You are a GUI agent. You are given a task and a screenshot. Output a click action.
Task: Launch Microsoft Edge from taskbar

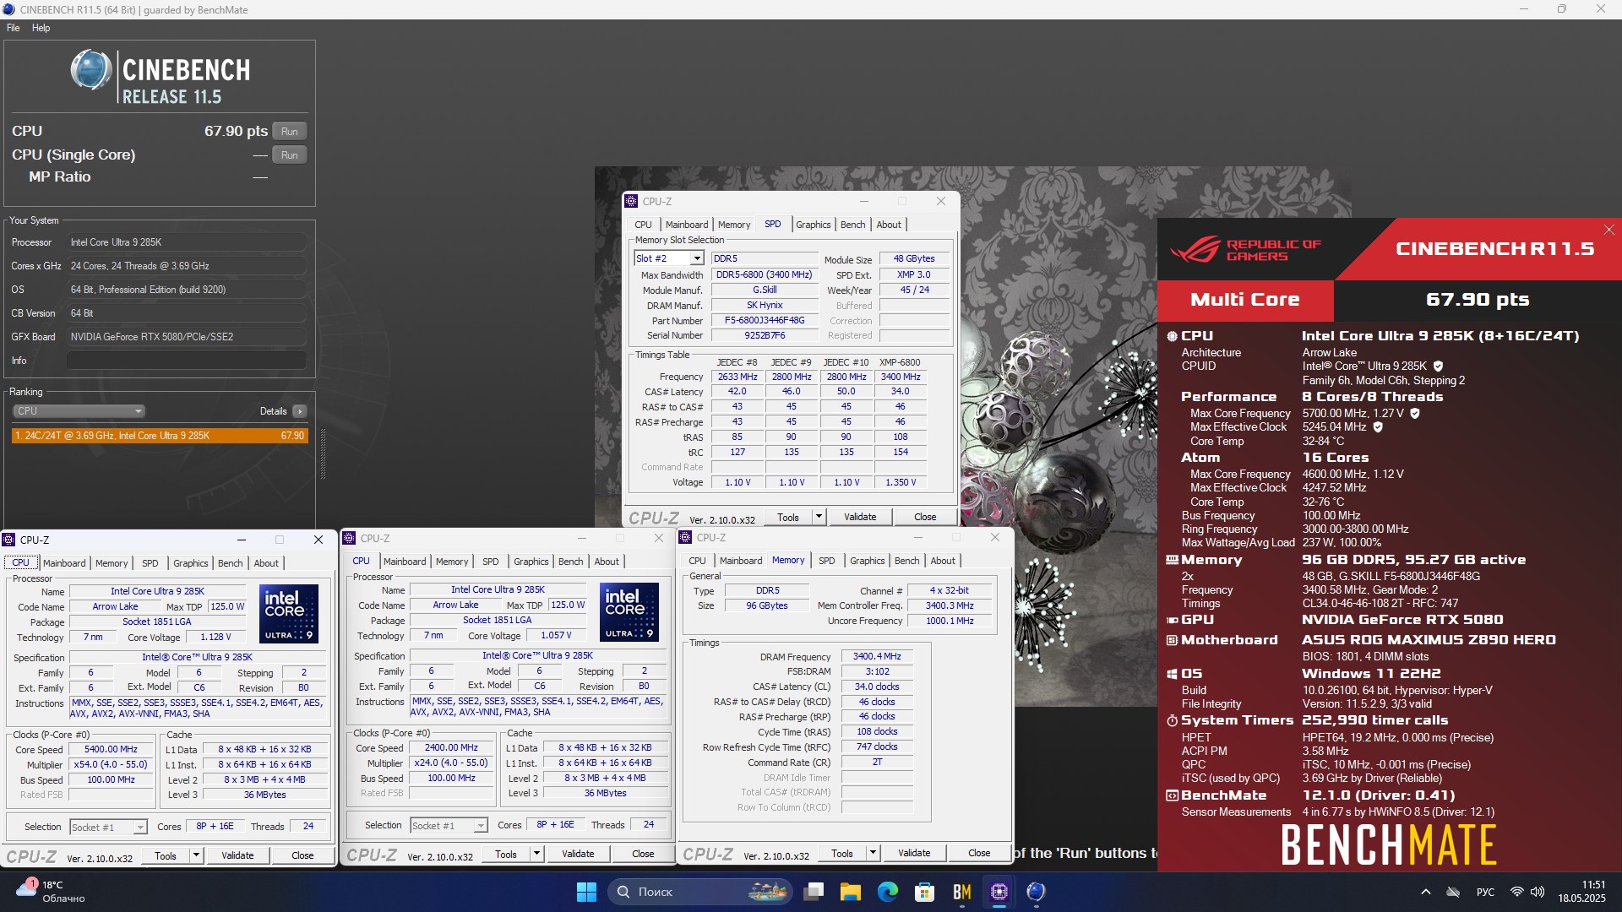point(888,892)
